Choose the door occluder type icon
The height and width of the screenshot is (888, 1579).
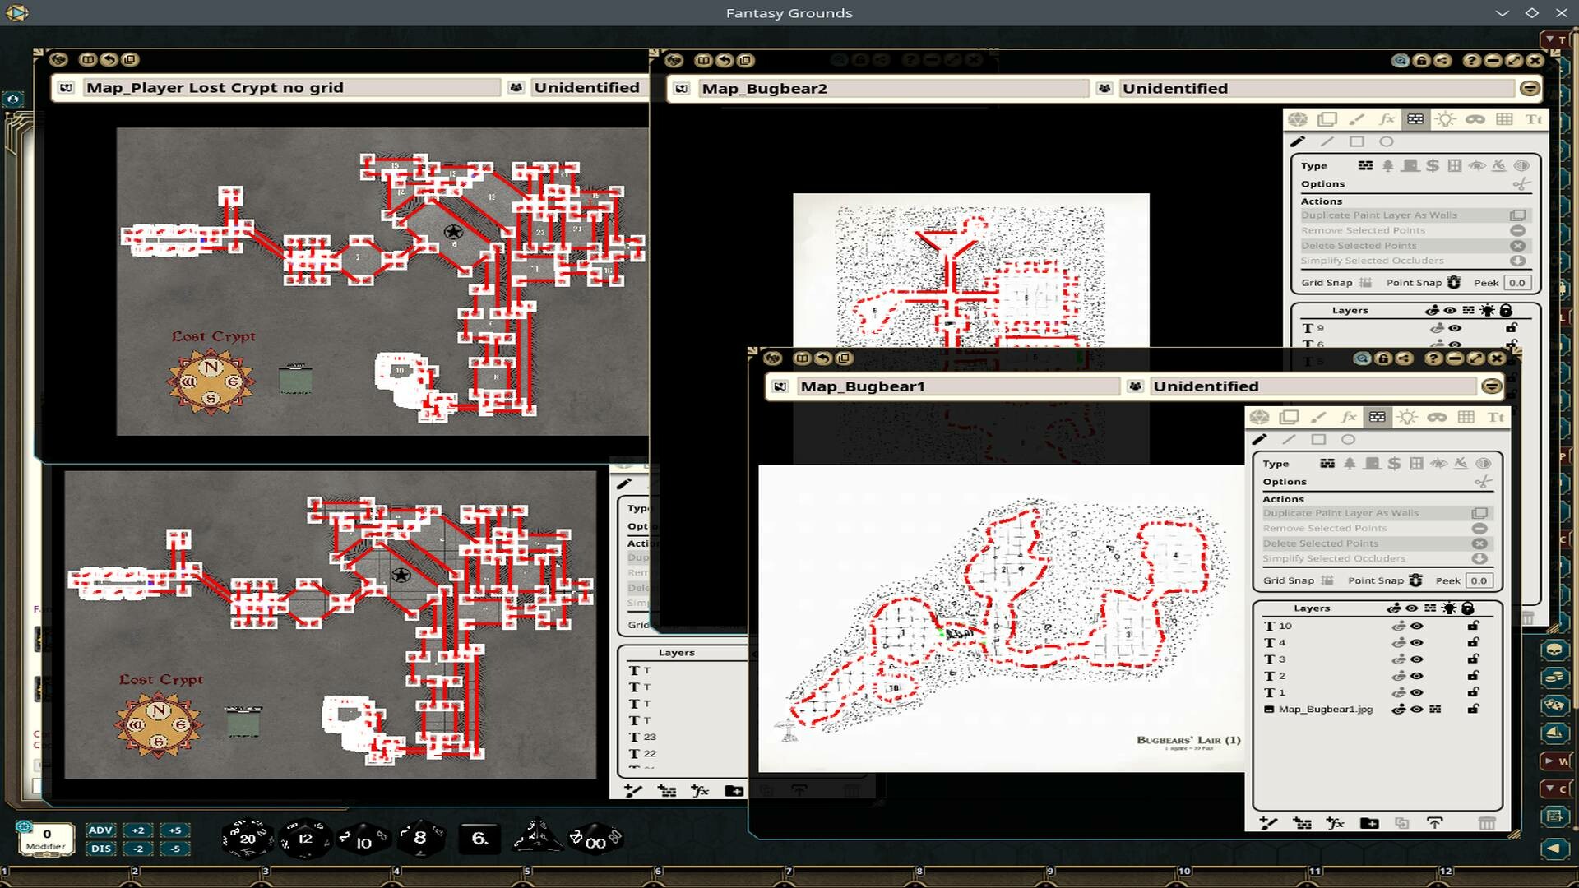pyautogui.click(x=1372, y=464)
